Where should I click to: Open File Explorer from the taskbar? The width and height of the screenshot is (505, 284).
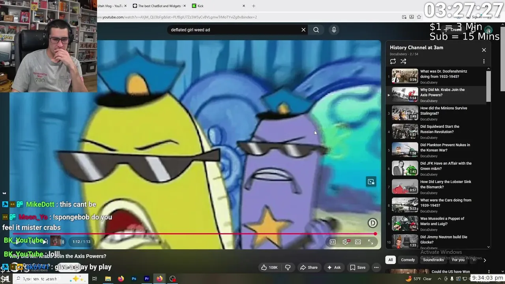coord(108,279)
